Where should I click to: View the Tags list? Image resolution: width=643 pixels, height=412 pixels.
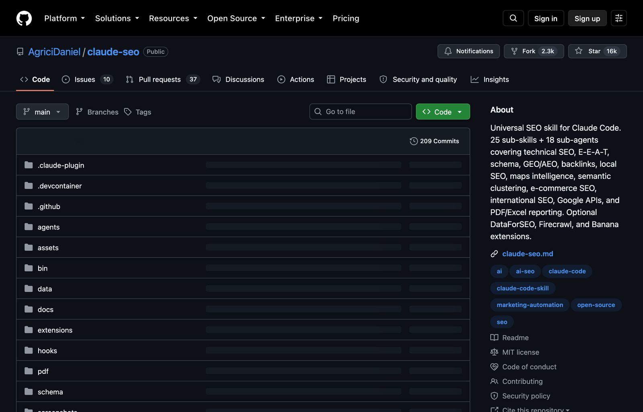(138, 112)
